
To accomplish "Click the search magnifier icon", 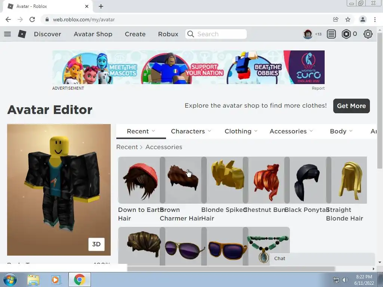I will [190, 34].
